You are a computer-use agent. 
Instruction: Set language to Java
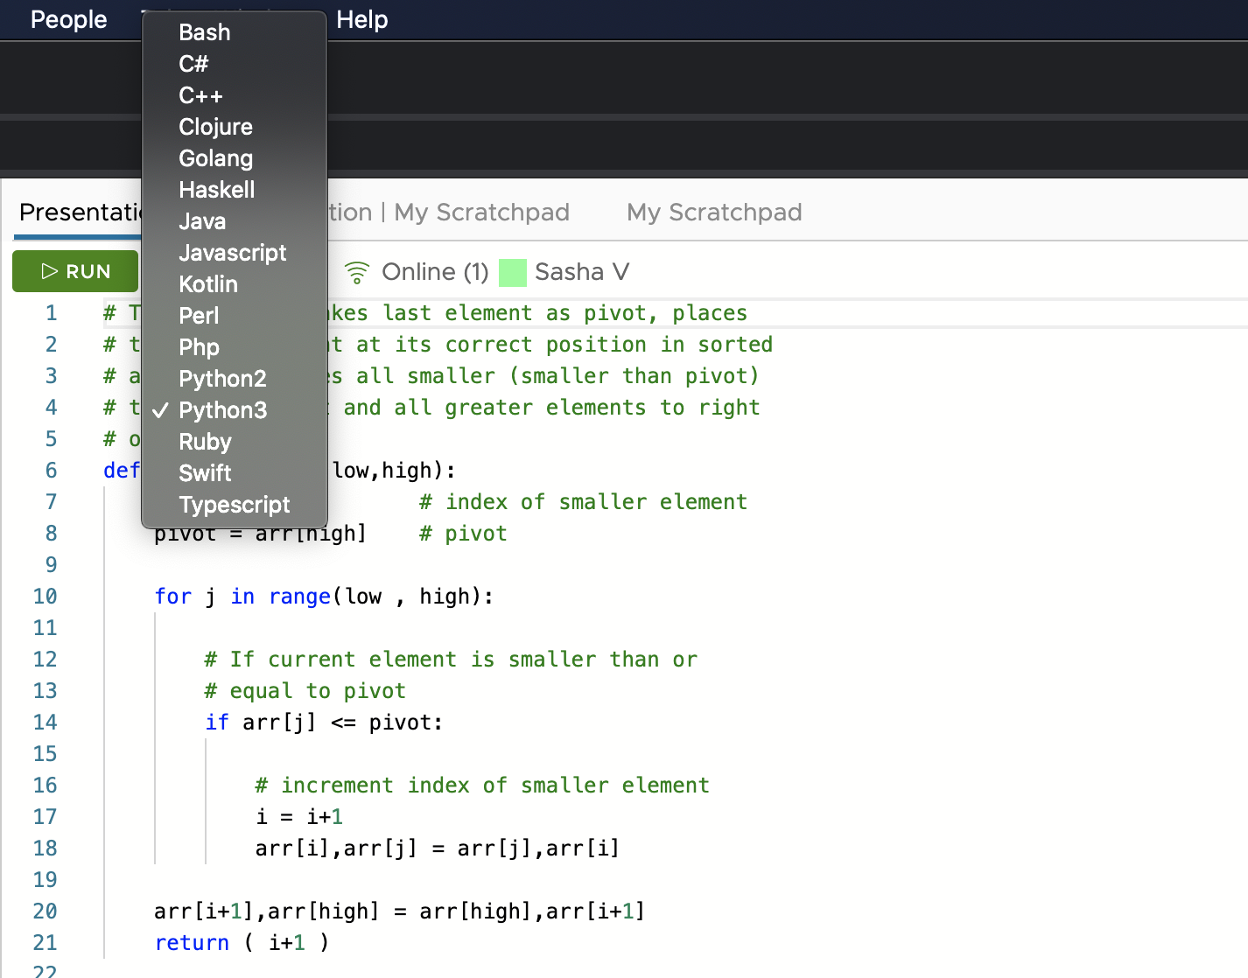[x=202, y=221]
